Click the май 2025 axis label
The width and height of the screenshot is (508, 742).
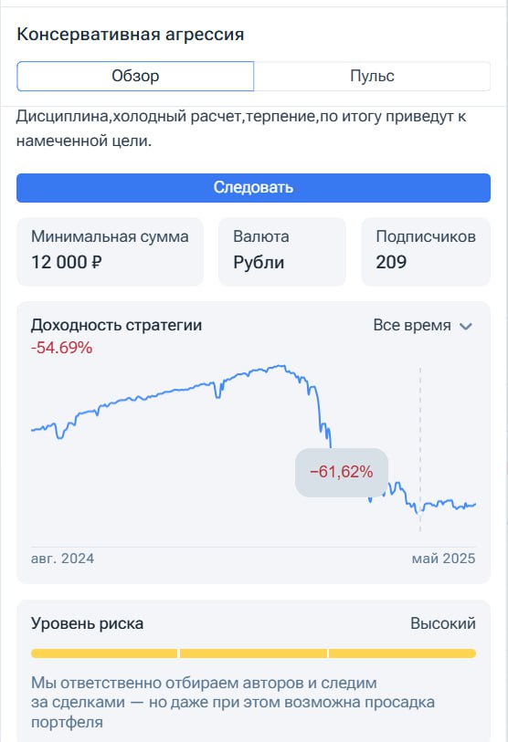coord(443,559)
